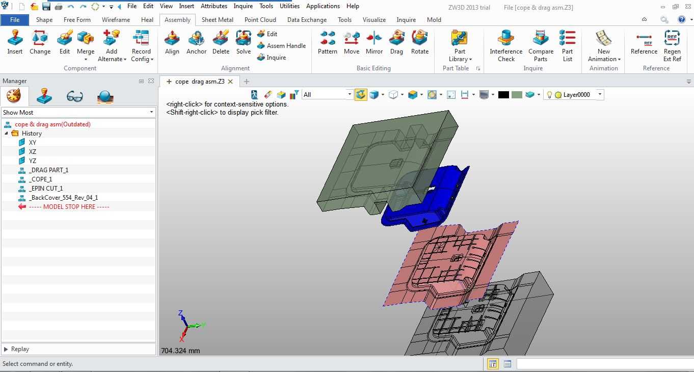Open the Merge dropdown arrow
The height and width of the screenshot is (372, 694).
[86, 59]
